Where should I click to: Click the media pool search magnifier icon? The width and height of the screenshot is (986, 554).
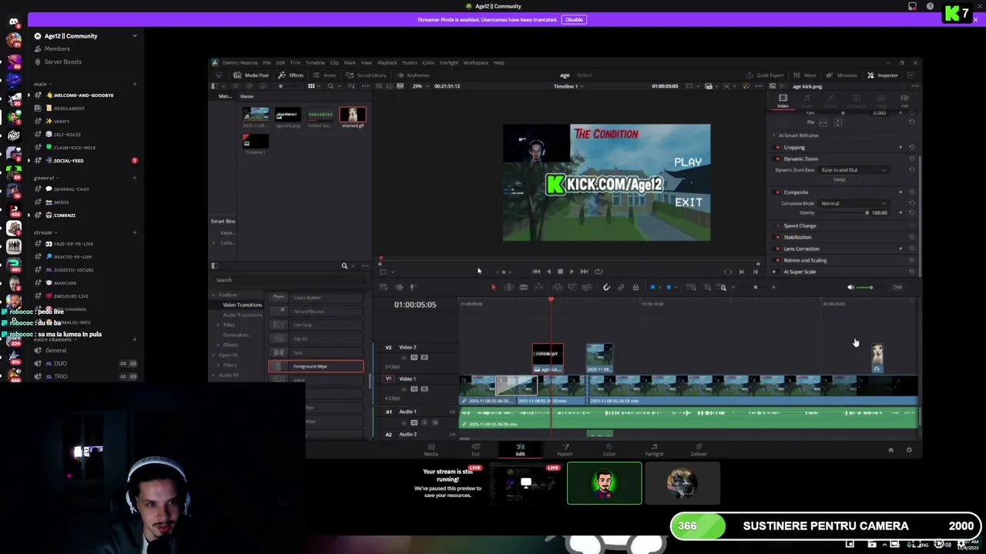330,86
